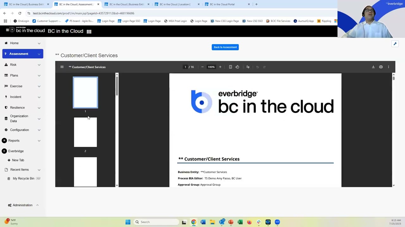
Task: Open New Tab link in sidebar
Action: [18, 160]
